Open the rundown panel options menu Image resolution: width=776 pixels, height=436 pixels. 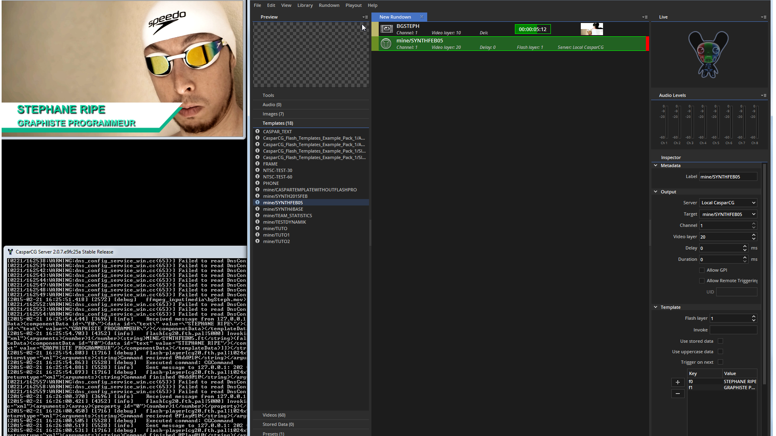645,17
